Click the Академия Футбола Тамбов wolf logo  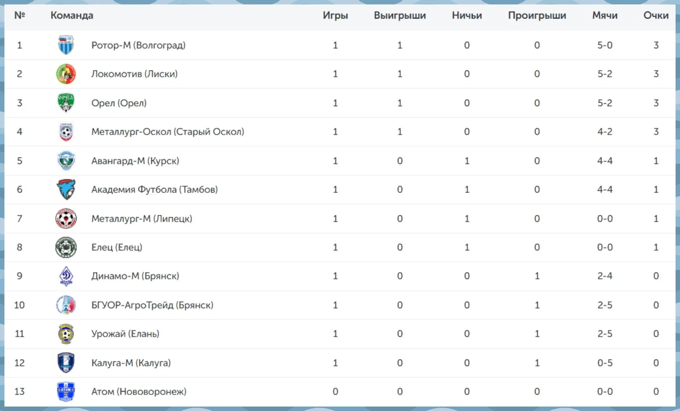click(x=66, y=189)
